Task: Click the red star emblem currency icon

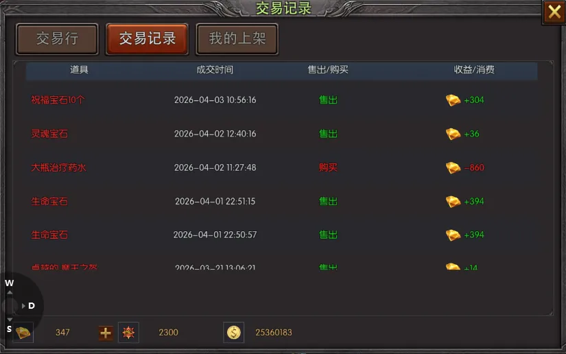Action: pyautogui.click(x=128, y=332)
